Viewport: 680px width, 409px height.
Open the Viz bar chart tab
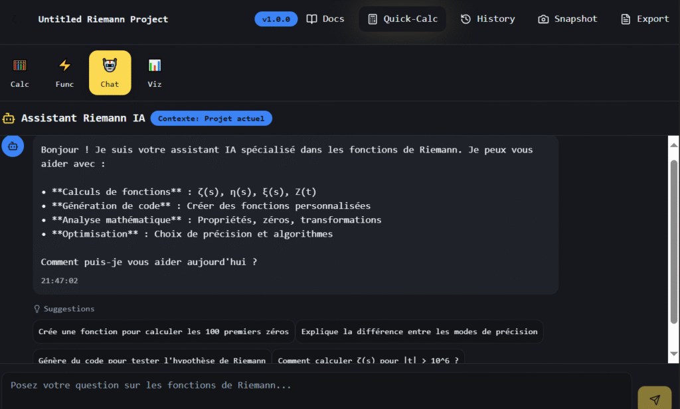(x=155, y=73)
